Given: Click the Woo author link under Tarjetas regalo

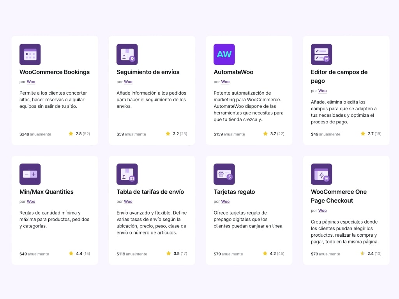Looking at the screenshot, I should [x=225, y=202].
